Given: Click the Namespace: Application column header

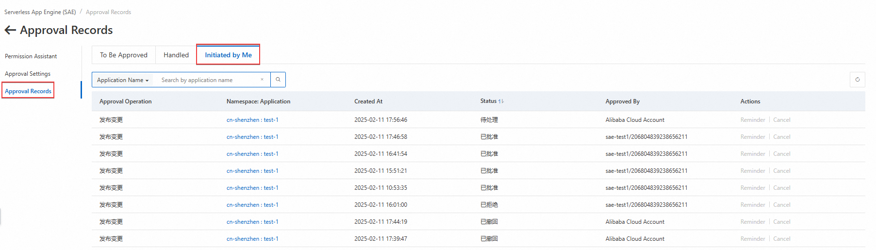Looking at the screenshot, I should (x=258, y=101).
